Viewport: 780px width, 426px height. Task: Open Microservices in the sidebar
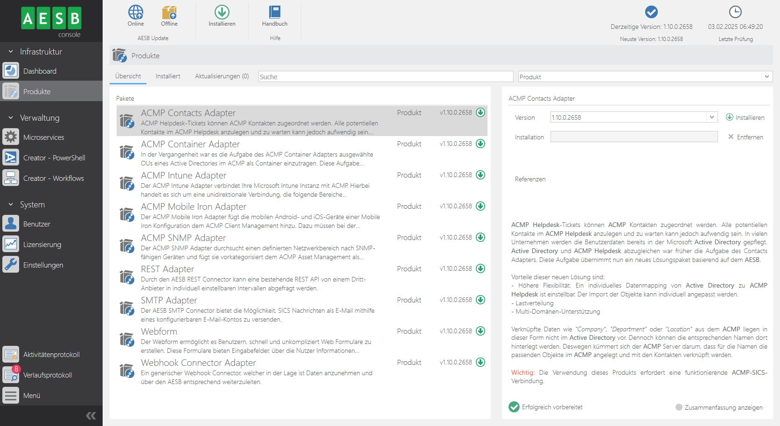pos(43,137)
